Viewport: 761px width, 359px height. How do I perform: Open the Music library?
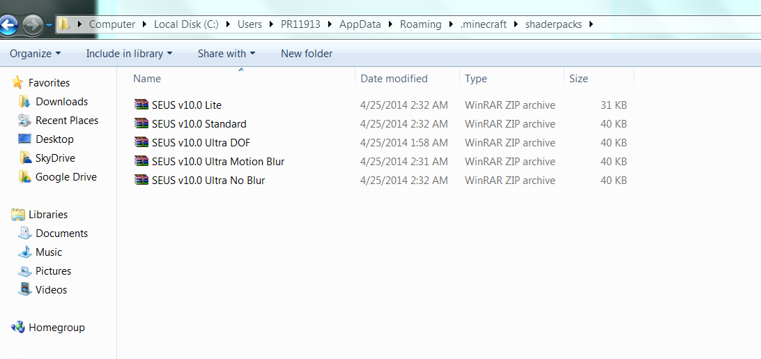coord(49,252)
